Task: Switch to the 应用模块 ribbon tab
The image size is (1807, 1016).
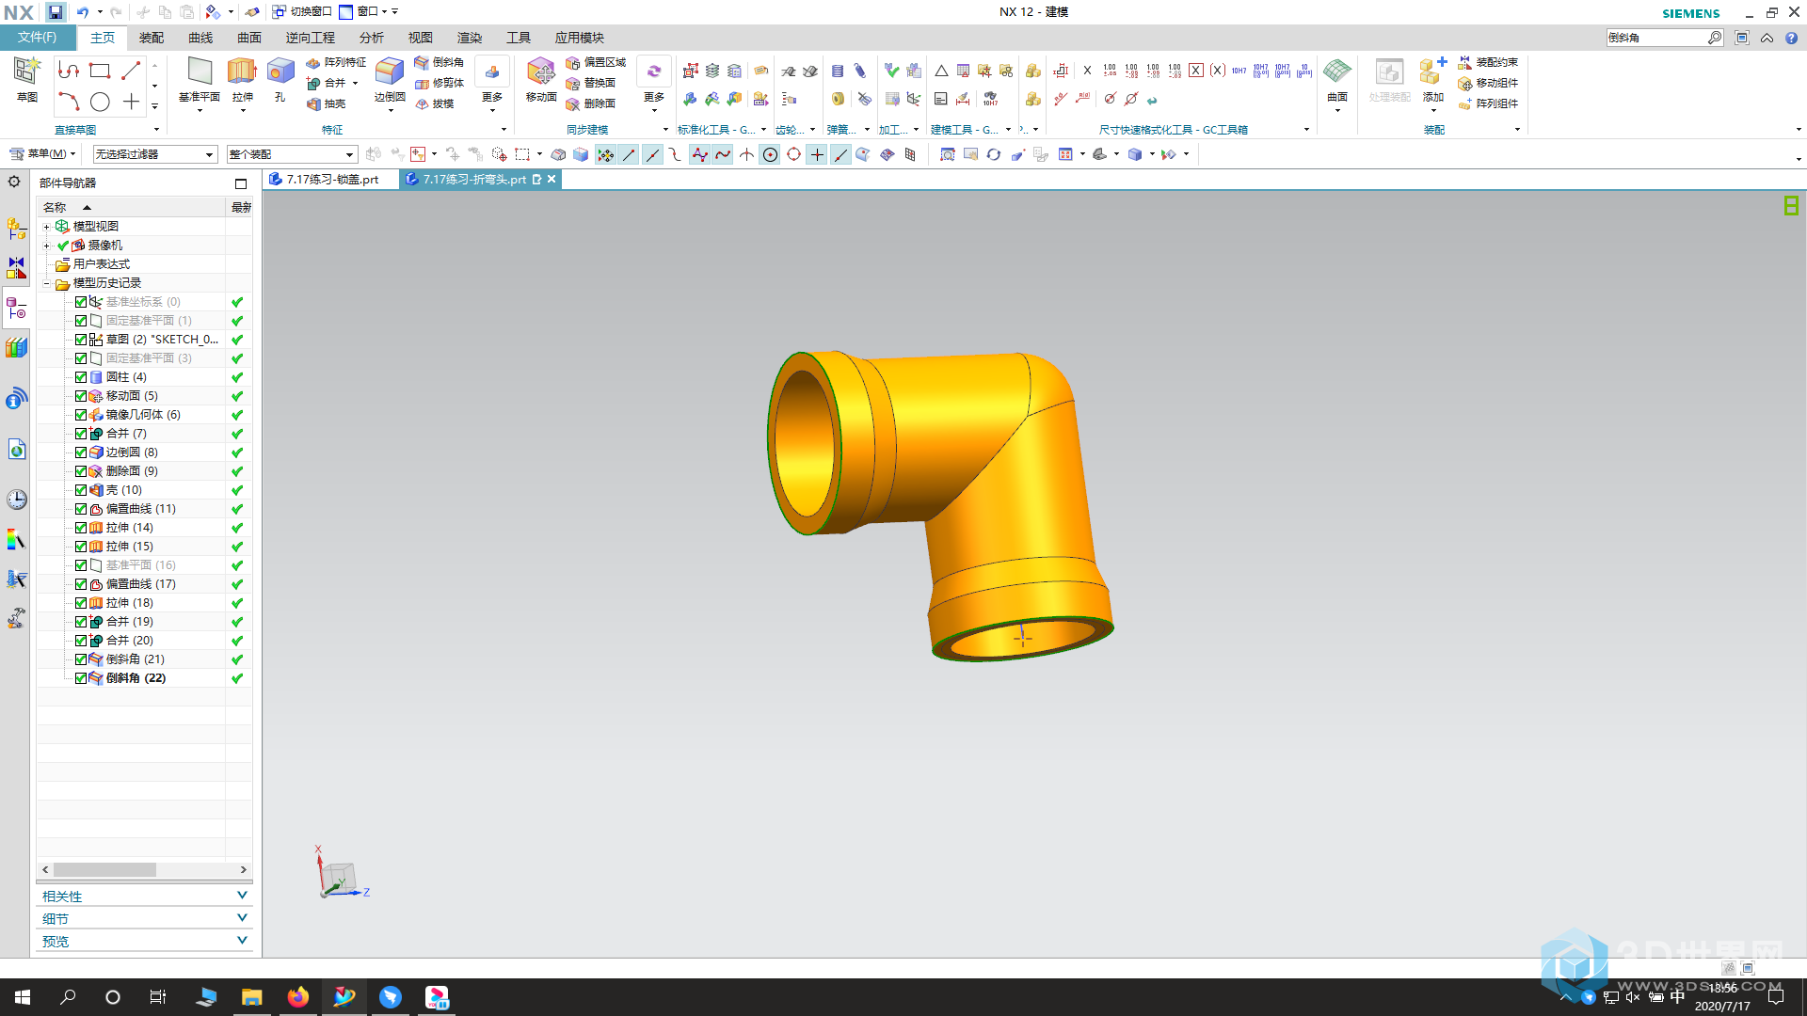Action: click(x=580, y=38)
